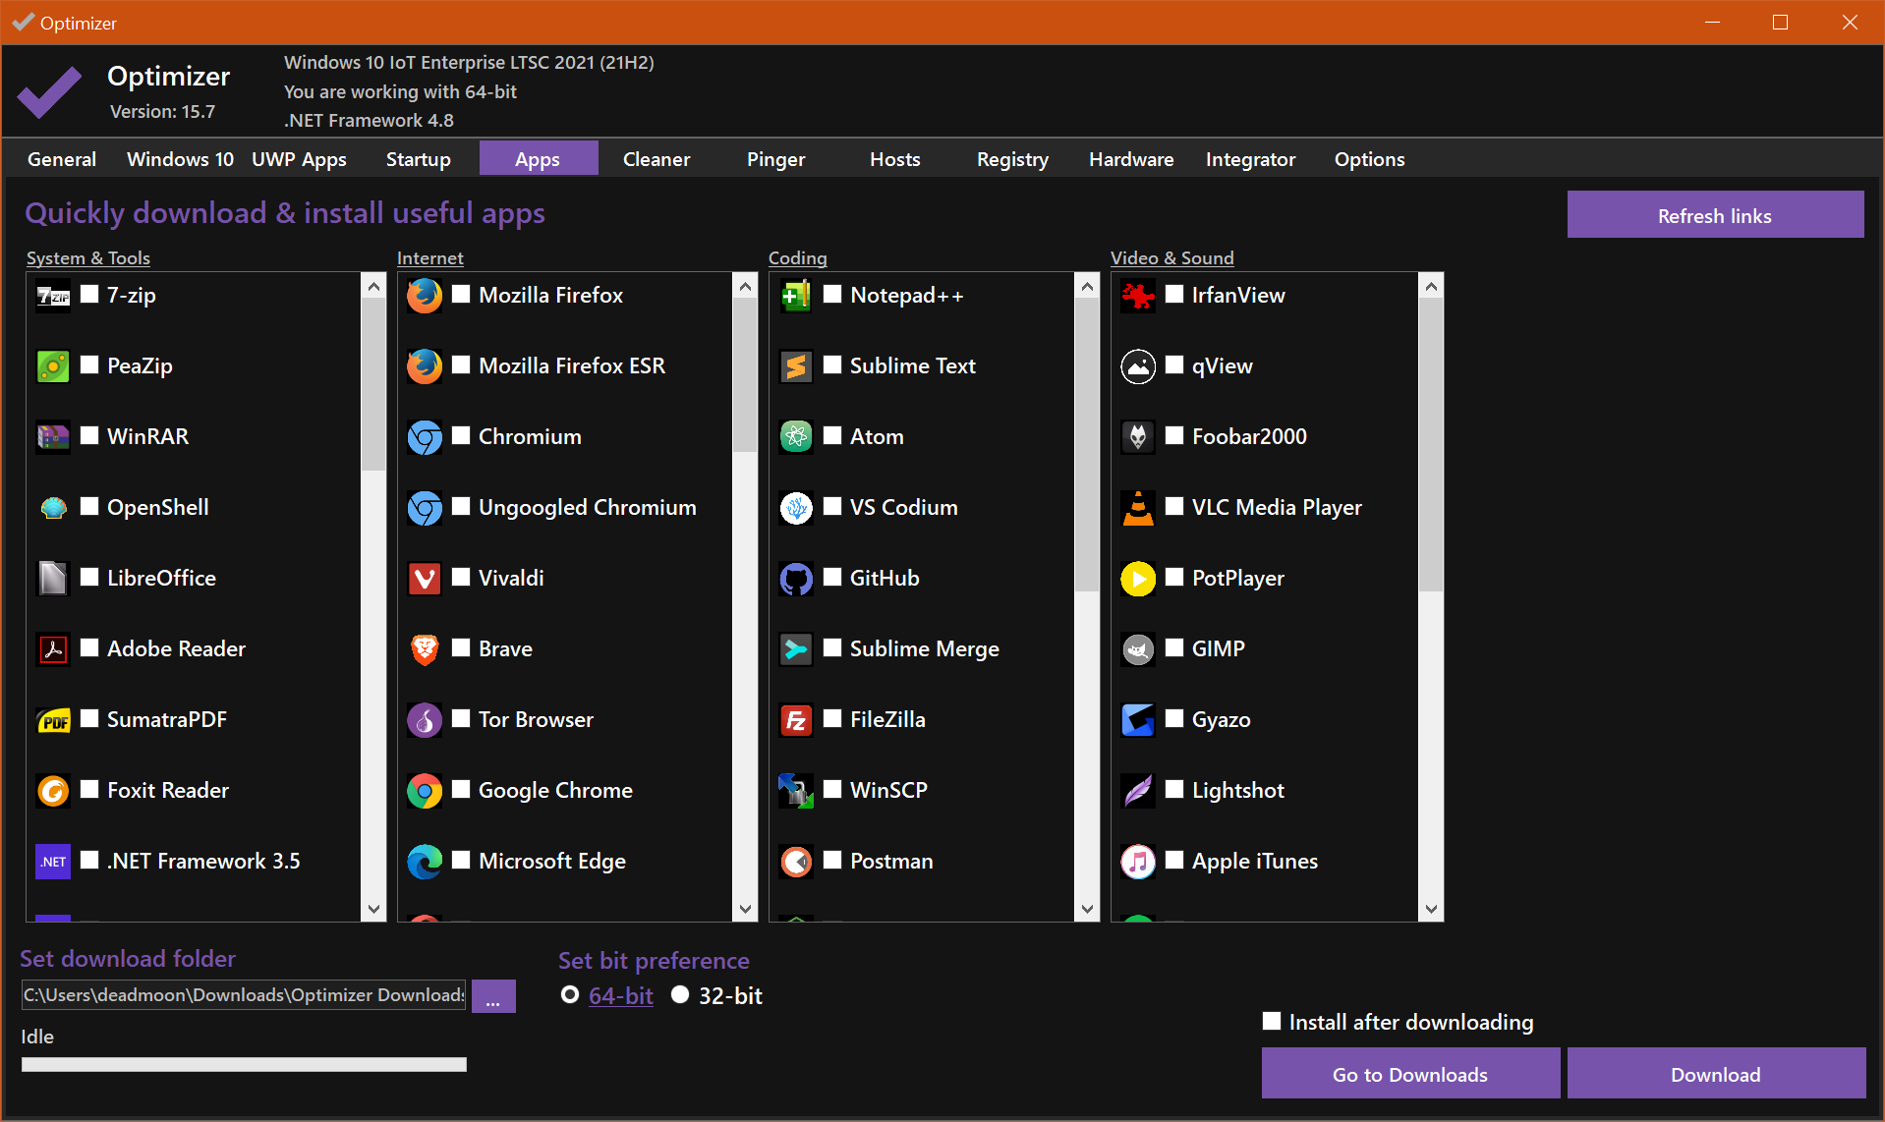Open the Registry tab

1012,159
